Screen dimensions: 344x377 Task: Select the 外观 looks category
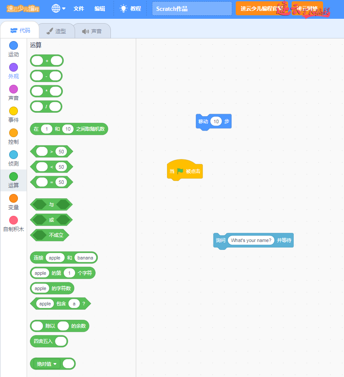(x=14, y=71)
